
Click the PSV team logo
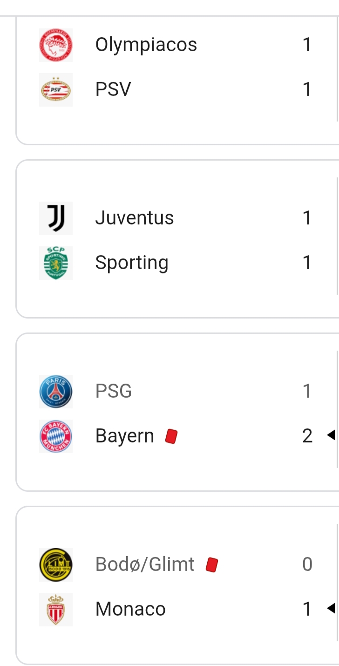tap(56, 89)
